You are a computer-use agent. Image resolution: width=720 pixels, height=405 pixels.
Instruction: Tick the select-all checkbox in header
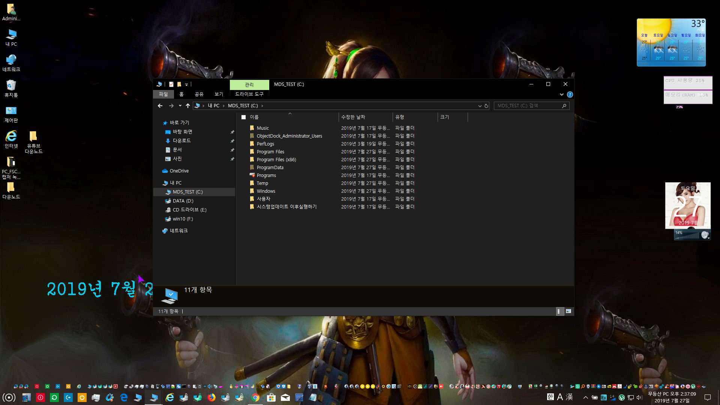[x=243, y=117]
